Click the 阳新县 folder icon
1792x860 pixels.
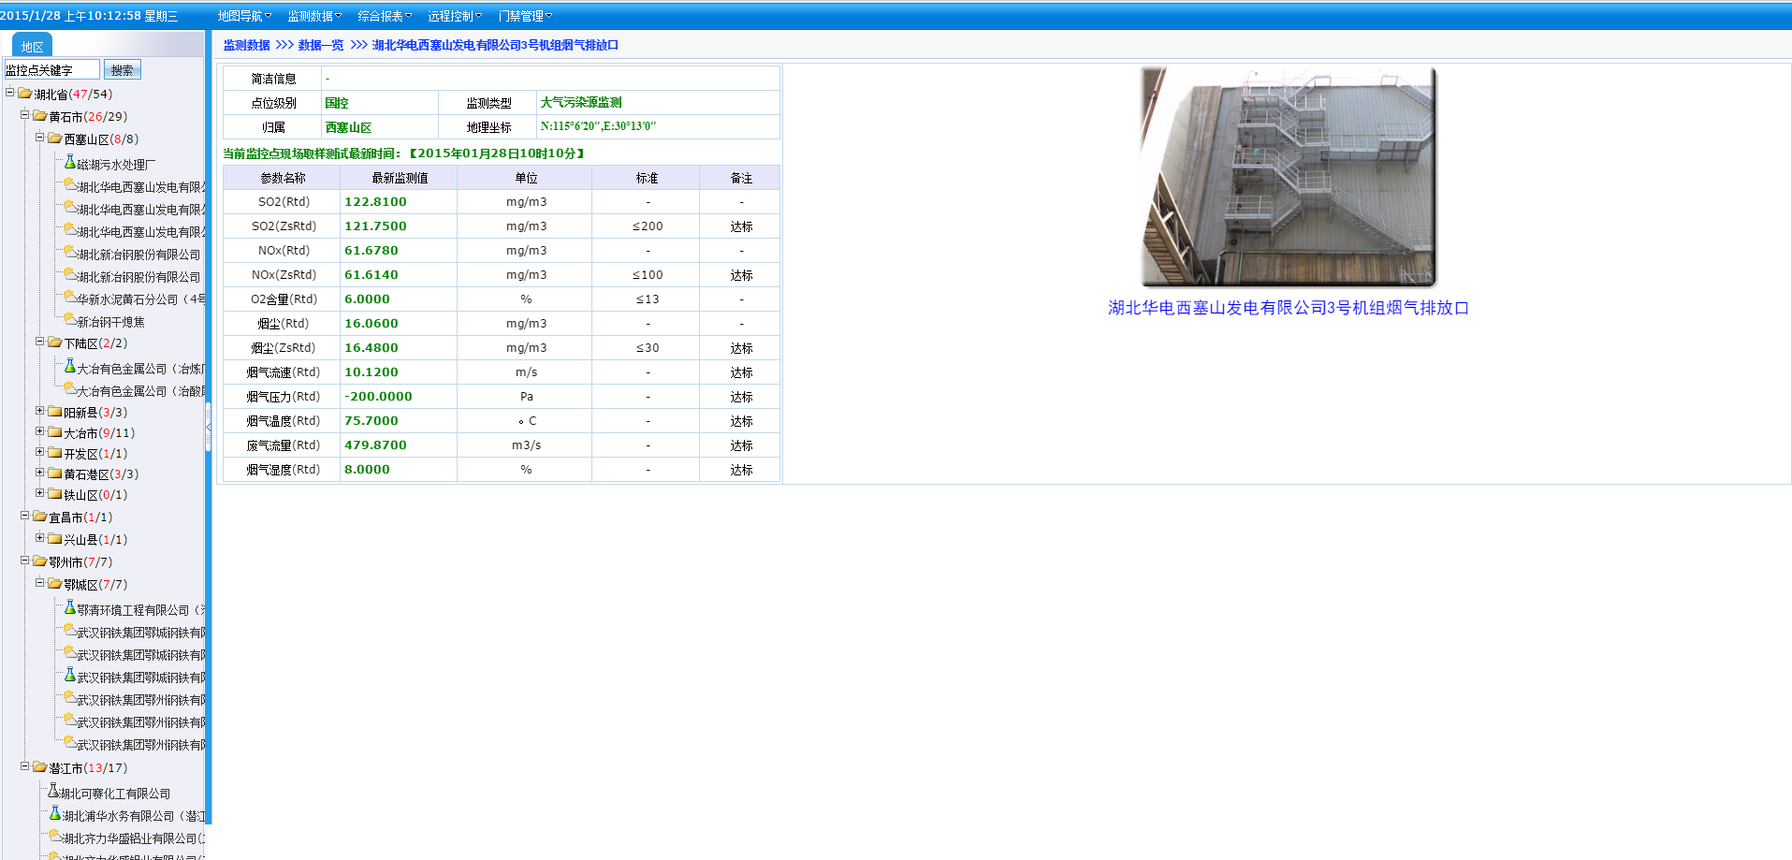pos(55,412)
